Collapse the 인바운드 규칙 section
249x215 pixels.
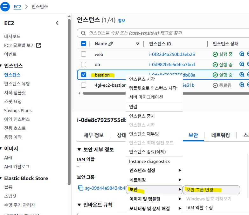point(79,205)
